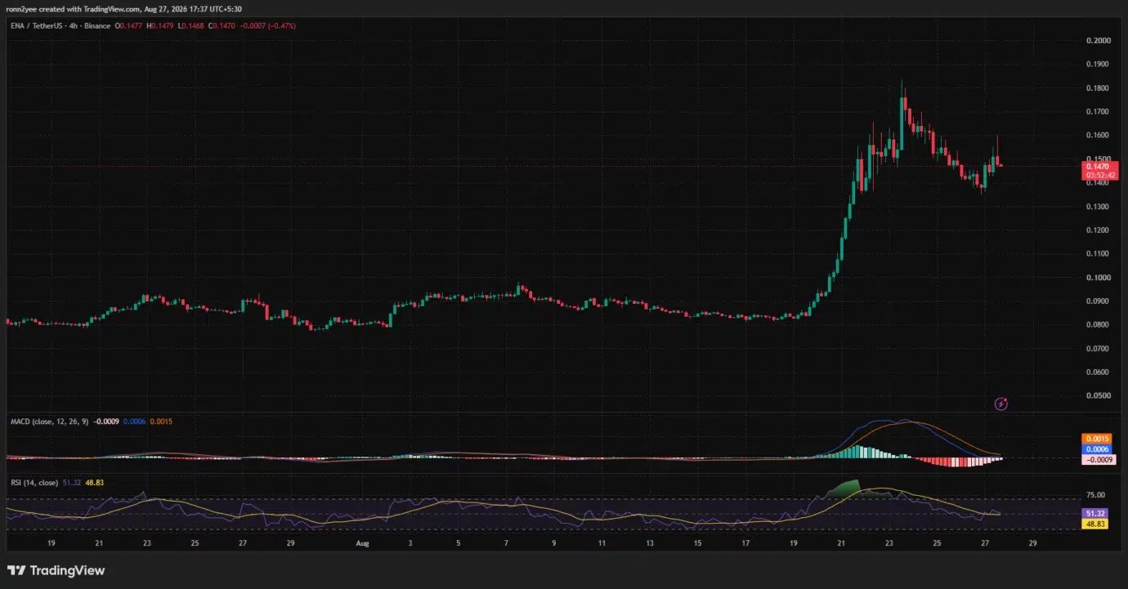Click the date 9 on the time axis
This screenshot has width=1128, height=589.
[x=553, y=542]
